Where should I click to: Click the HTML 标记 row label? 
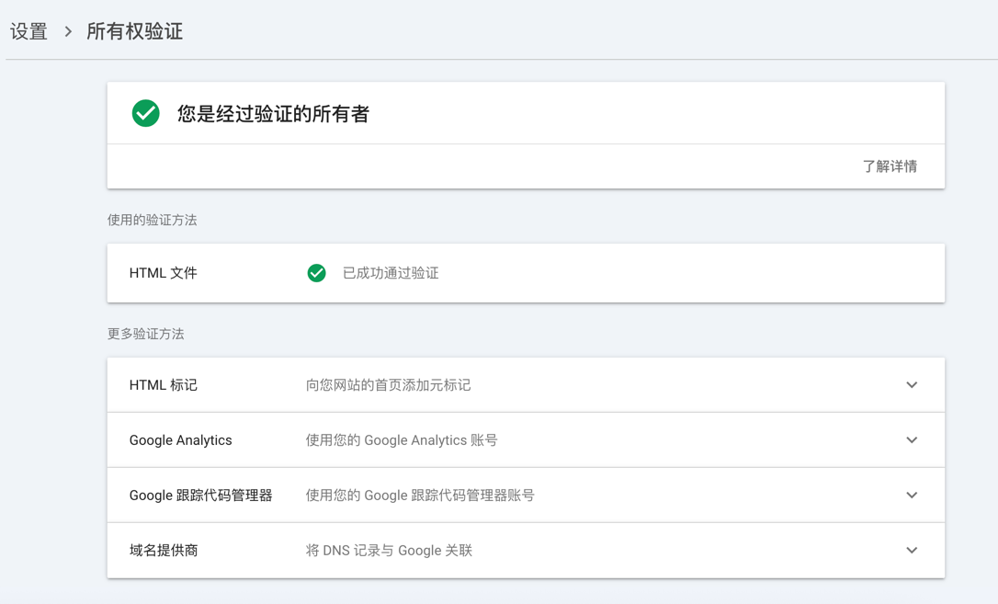pyautogui.click(x=163, y=385)
